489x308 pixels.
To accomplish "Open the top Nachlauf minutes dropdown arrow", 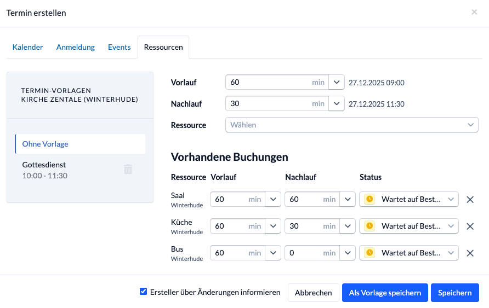I will [x=336, y=103].
